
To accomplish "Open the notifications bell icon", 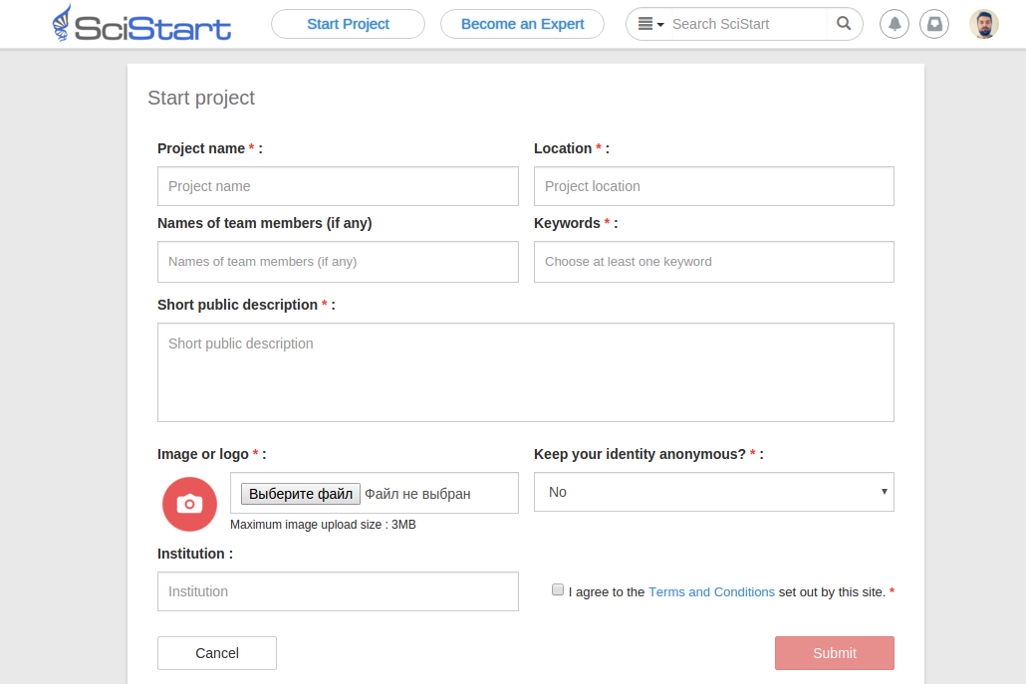I will [x=894, y=24].
